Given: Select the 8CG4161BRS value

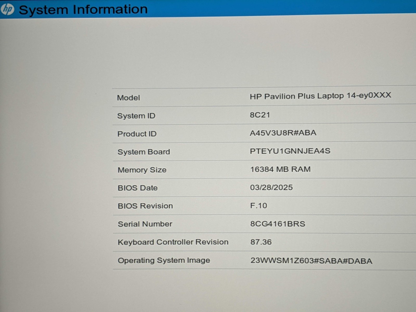Looking at the screenshot, I should 278,224.
